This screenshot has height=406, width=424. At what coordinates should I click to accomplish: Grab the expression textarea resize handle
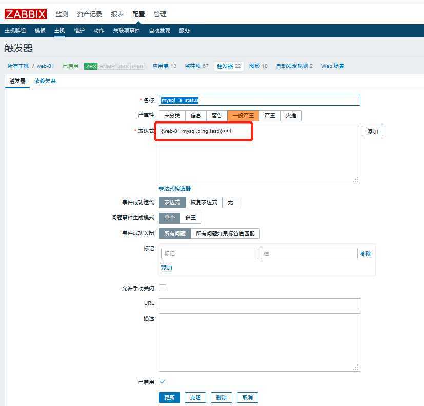click(x=356, y=180)
